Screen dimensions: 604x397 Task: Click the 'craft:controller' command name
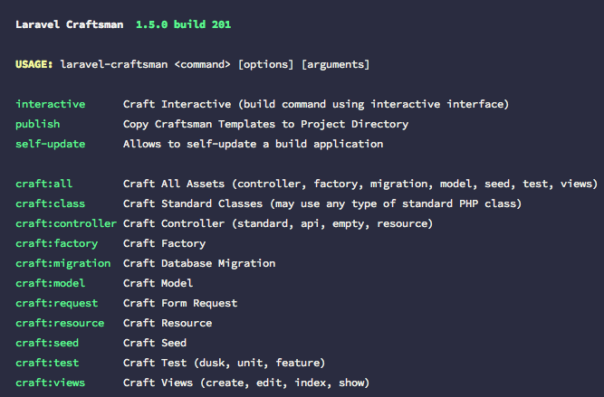point(66,223)
